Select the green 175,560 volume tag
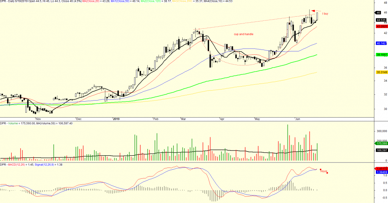The height and width of the screenshot is (203, 388). click(x=381, y=144)
